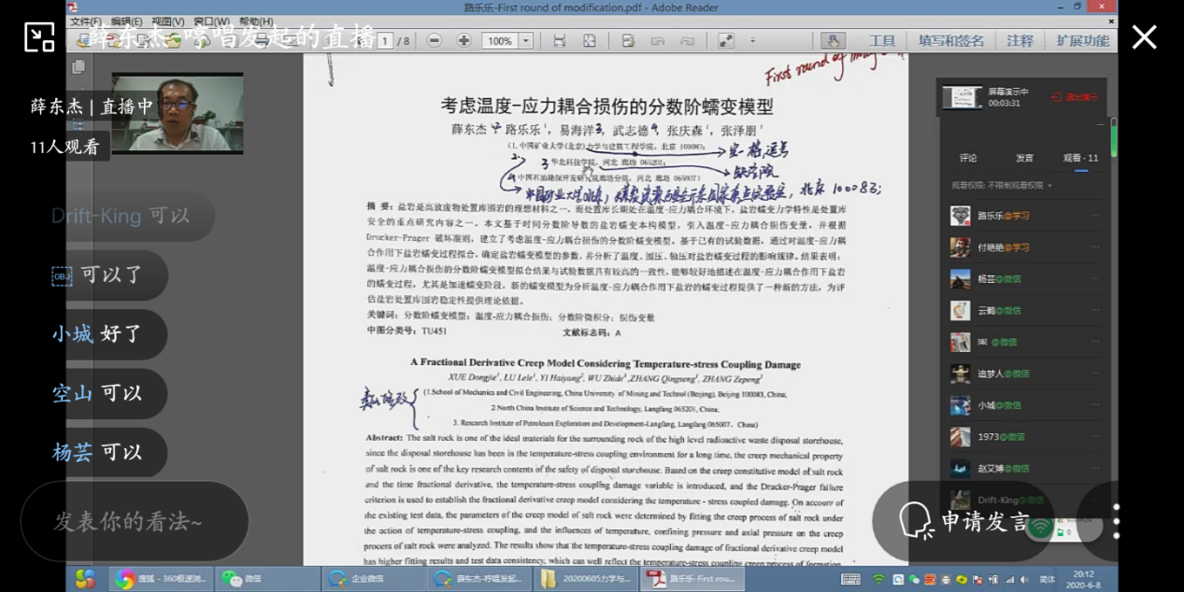Viewport: 1184px width, 592px height.
Task: Open the 填写和签名 pane
Action: pyautogui.click(x=951, y=41)
